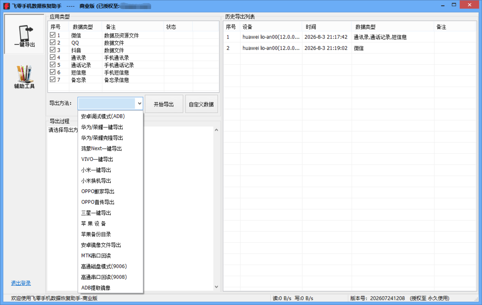The height and width of the screenshot is (305, 482).
Task: Select history row dated 21:17:42
Action: click(350, 37)
